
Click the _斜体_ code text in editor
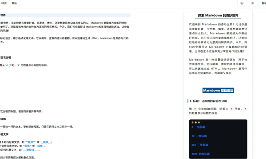(x=40, y=146)
